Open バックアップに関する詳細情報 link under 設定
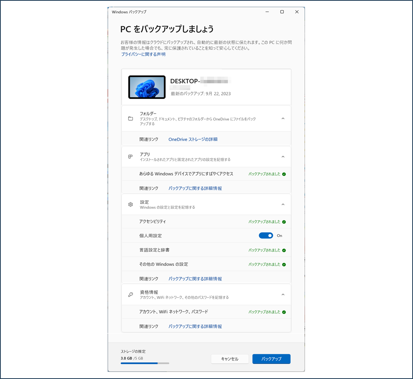 (195, 279)
